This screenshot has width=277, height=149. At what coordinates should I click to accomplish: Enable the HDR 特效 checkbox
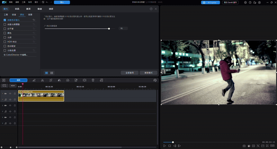point(5,41)
